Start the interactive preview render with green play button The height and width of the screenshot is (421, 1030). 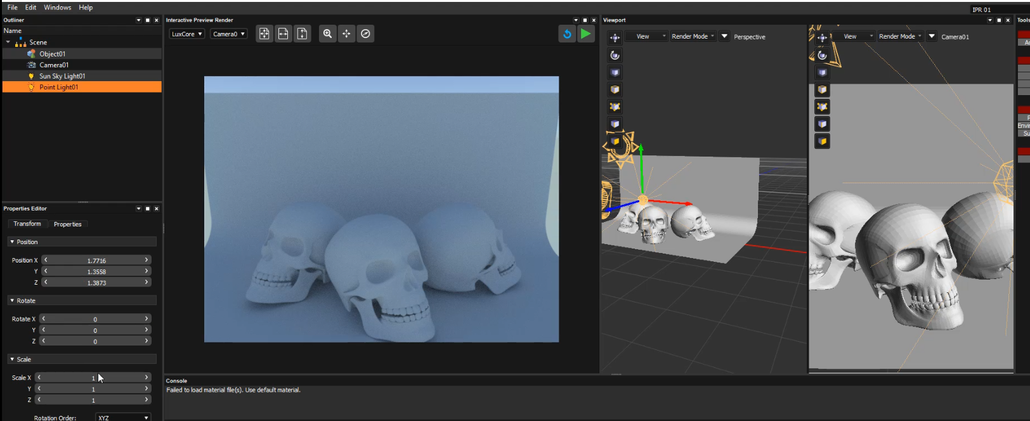[585, 34]
